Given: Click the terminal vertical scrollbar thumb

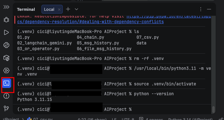Looking at the screenshot, I should (x=213, y=109).
